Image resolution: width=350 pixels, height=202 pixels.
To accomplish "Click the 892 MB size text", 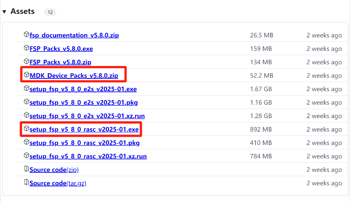I will (261, 129).
